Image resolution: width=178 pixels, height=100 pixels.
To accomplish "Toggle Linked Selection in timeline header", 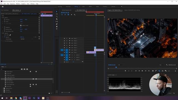I will (68, 15).
